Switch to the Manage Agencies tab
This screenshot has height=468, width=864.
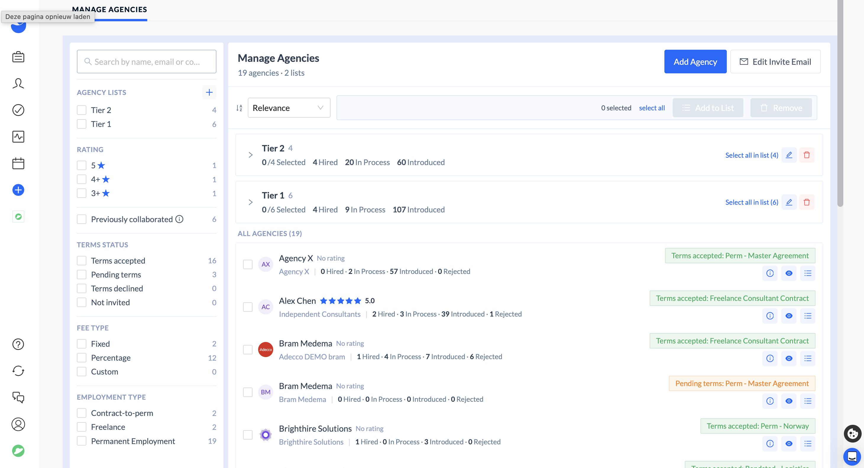[x=110, y=9]
